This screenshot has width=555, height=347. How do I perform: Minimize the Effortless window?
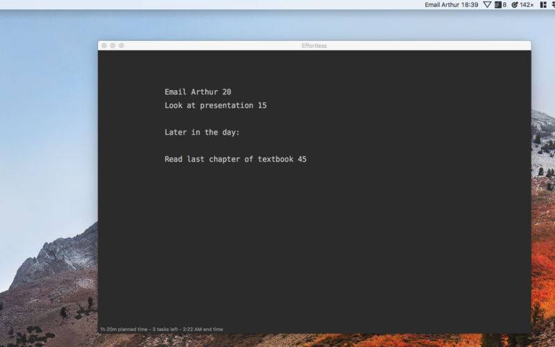[112, 46]
